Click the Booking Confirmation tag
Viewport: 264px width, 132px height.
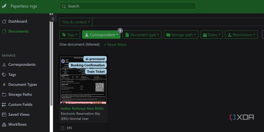(x=88, y=65)
